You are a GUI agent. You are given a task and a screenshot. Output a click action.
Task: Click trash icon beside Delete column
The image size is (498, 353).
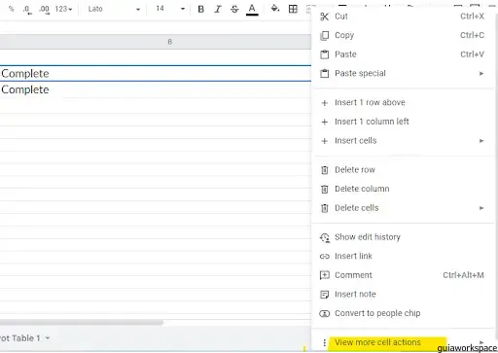pos(325,189)
